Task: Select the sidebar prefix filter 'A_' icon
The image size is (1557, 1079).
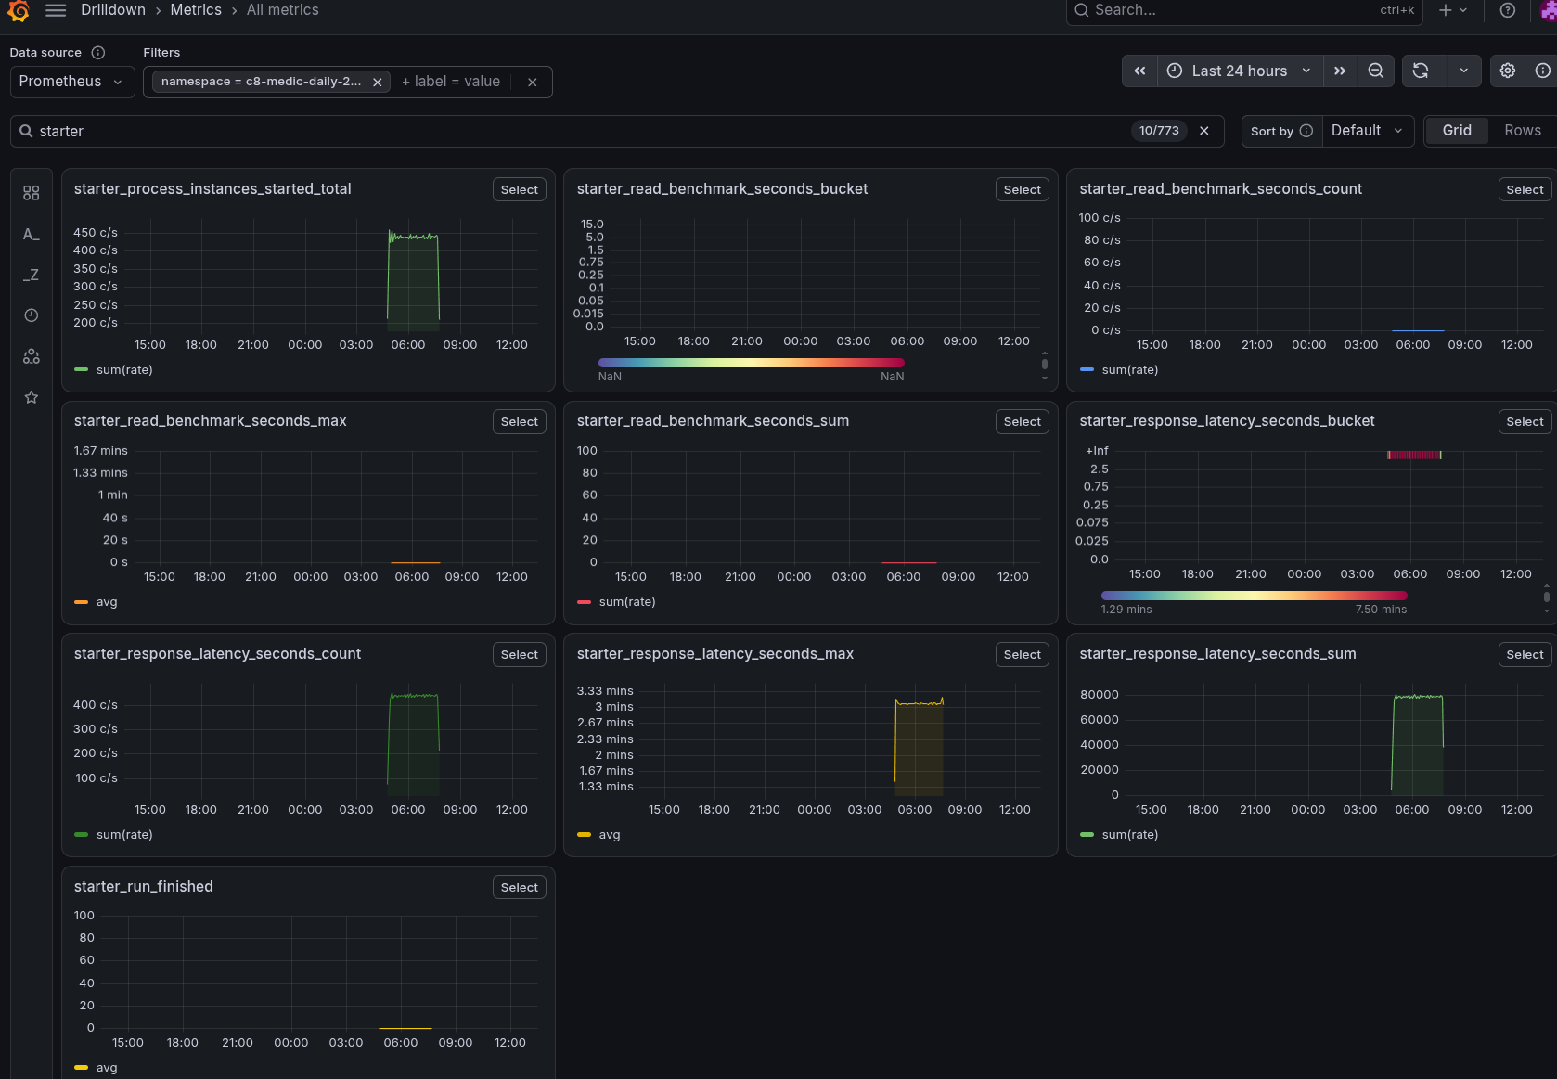Action: [x=32, y=234]
